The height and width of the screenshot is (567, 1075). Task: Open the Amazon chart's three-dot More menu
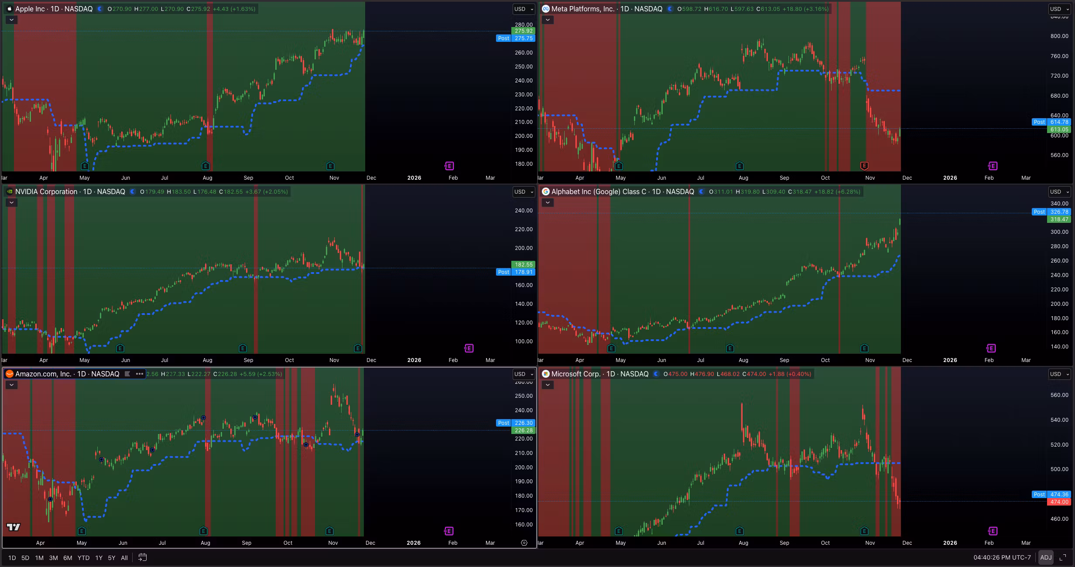(x=140, y=374)
